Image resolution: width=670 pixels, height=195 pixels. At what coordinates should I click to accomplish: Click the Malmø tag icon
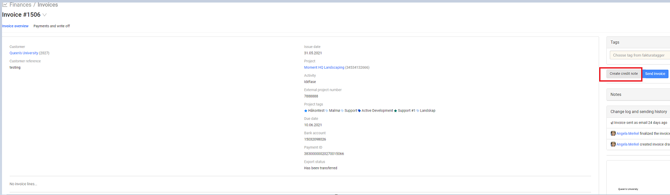326,111
